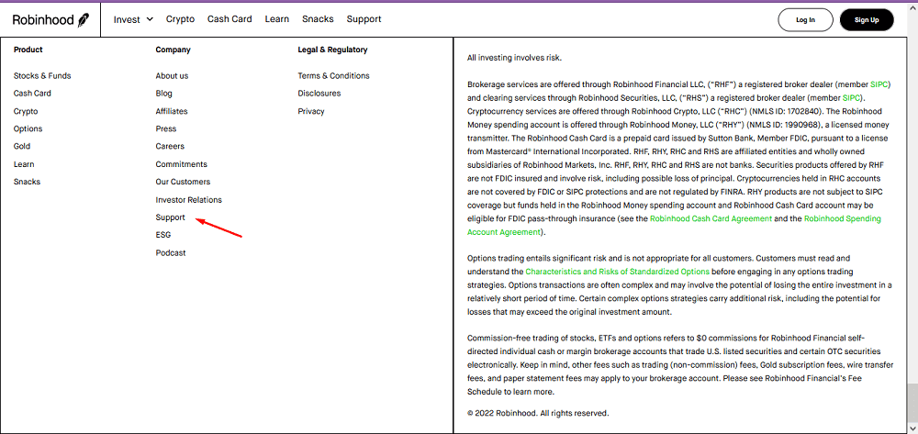Screen dimensions: 918x434
Task: Open Stocks & Funds footer link
Action: click(x=42, y=76)
